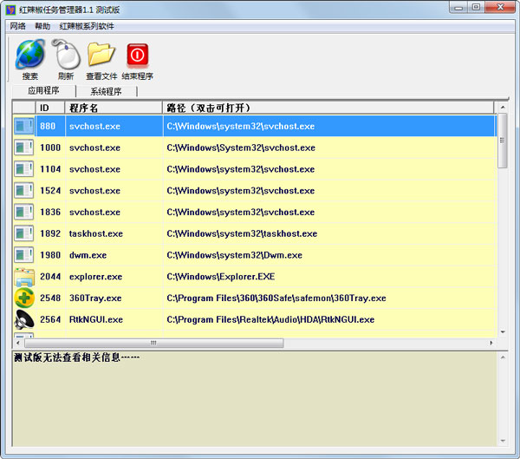The height and width of the screenshot is (459, 520).
Task: Click ID cell 880
Action: [48, 126]
